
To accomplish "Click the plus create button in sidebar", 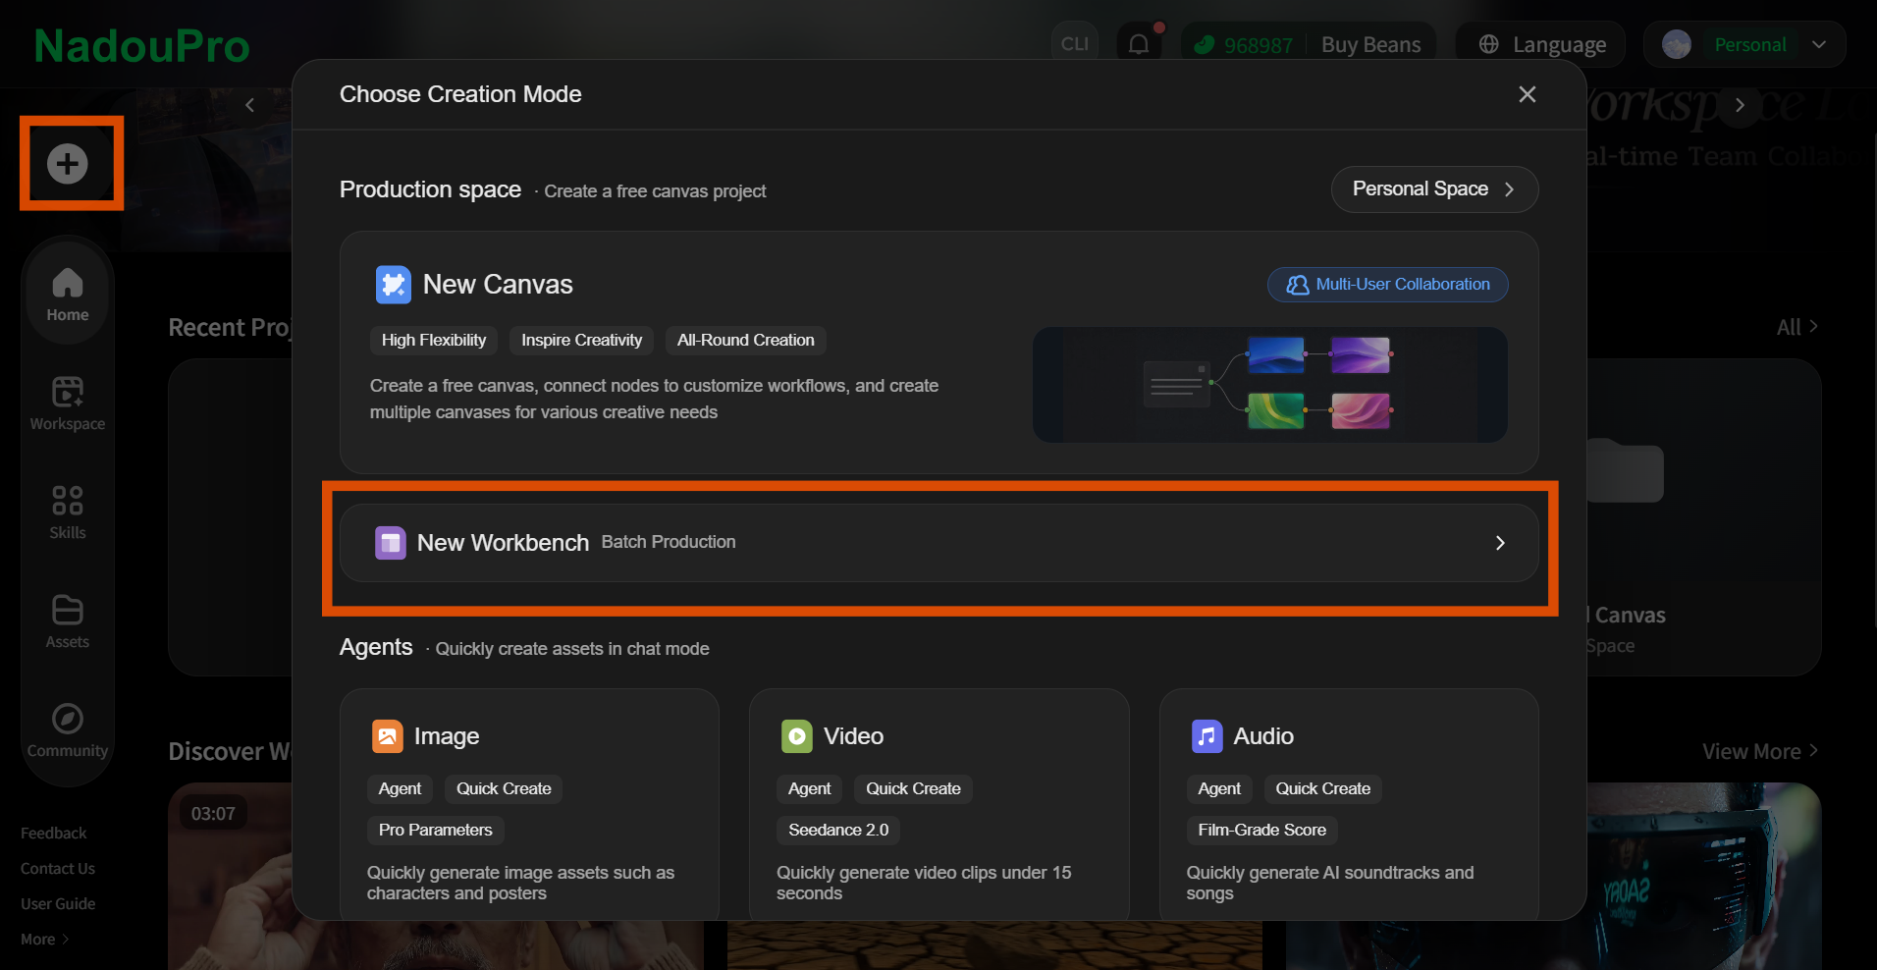I will point(68,164).
